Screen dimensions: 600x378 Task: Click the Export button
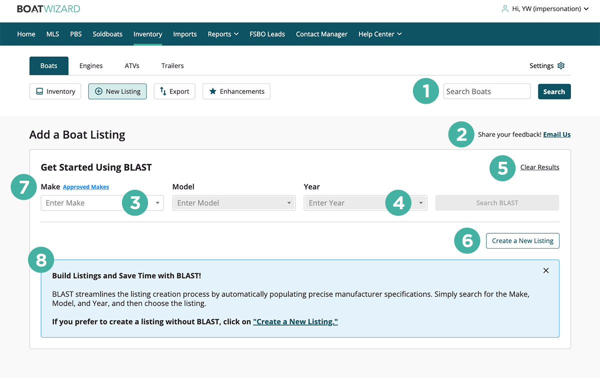[174, 91]
